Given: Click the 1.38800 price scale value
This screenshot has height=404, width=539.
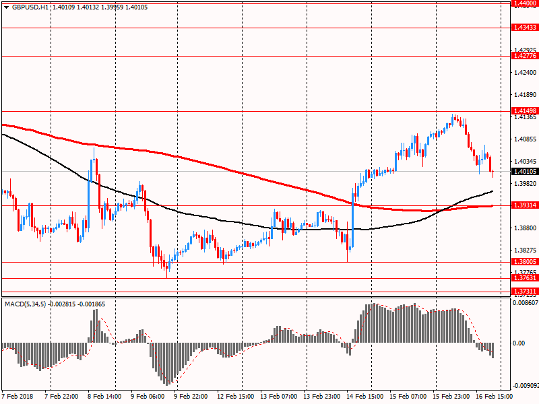Looking at the screenshot, I should [525, 228].
